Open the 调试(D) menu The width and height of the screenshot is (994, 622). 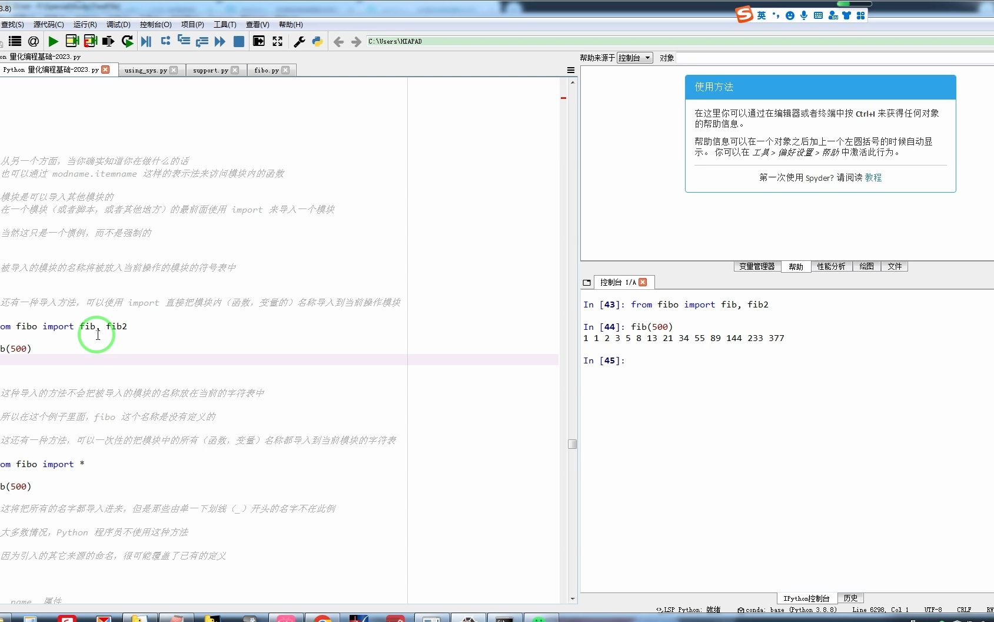tap(118, 25)
